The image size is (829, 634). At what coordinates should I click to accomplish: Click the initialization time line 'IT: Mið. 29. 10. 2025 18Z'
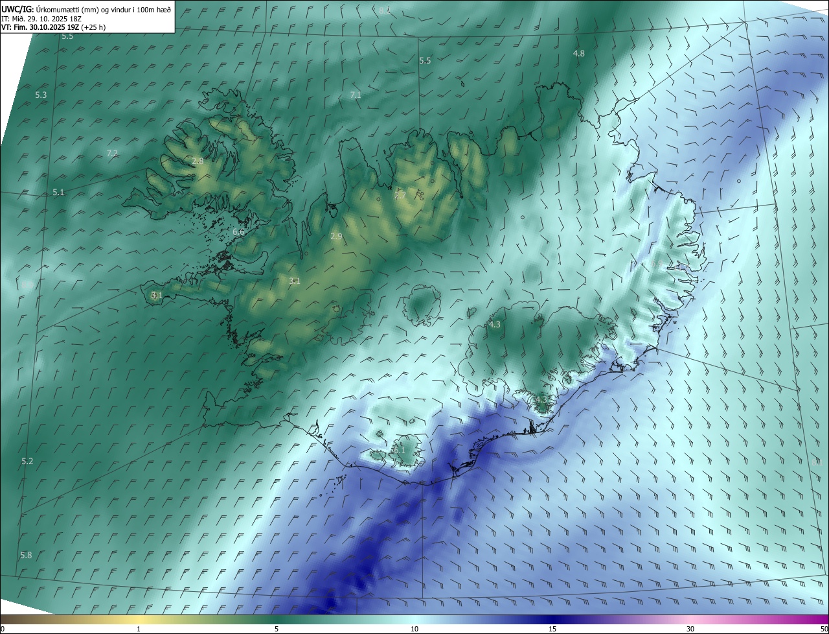(43, 19)
